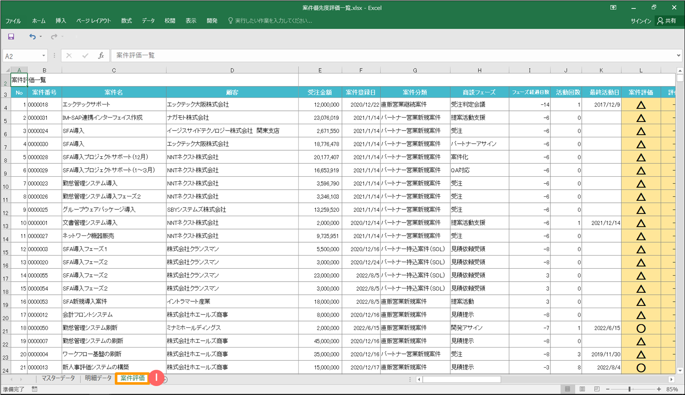The height and width of the screenshot is (395, 685).
Task: Select the cell エックテックサポート
Action: [x=114, y=104]
